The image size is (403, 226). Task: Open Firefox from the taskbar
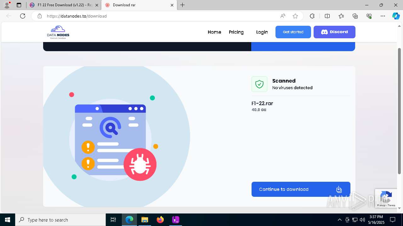[x=160, y=220]
